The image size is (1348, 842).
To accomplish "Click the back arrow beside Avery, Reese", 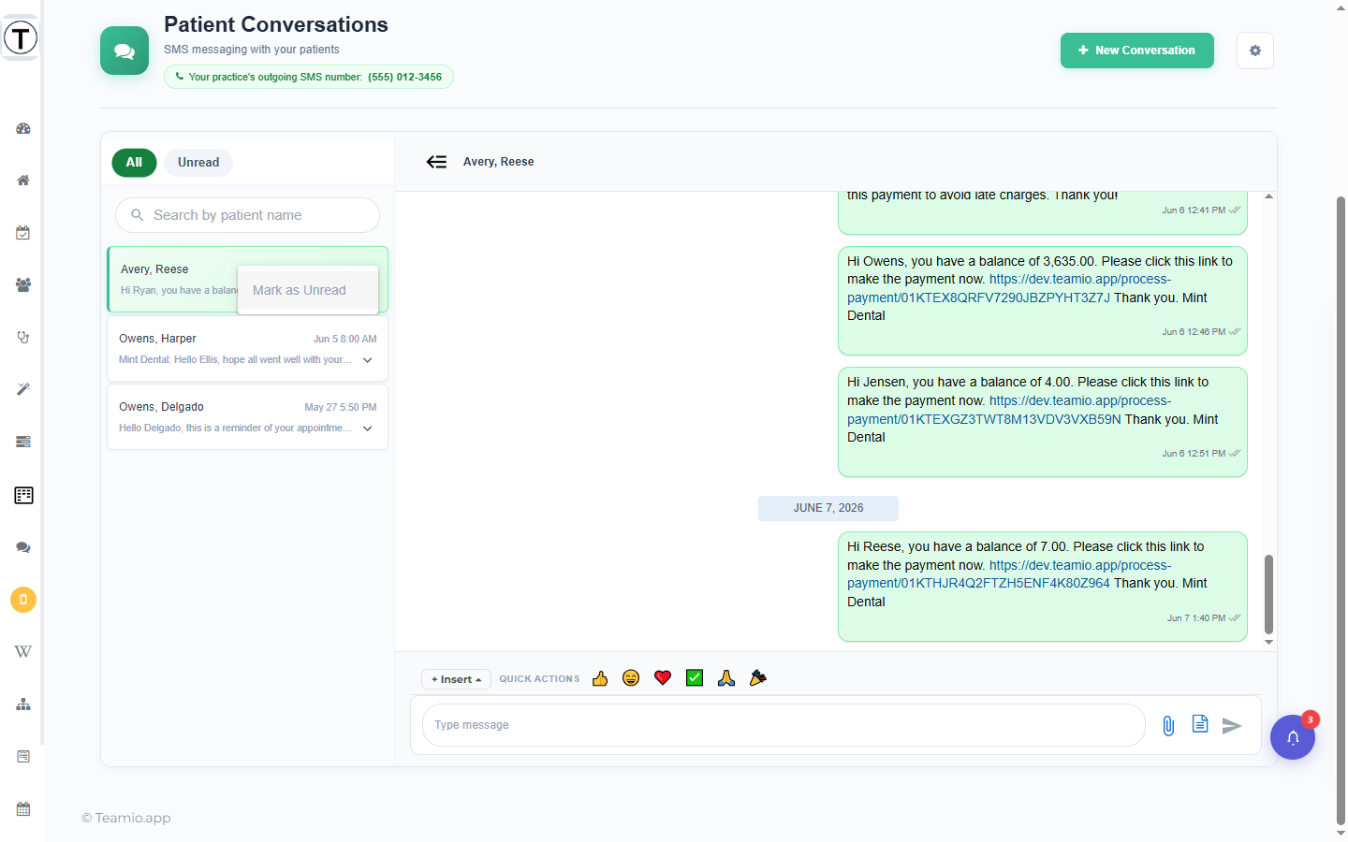I will (436, 162).
